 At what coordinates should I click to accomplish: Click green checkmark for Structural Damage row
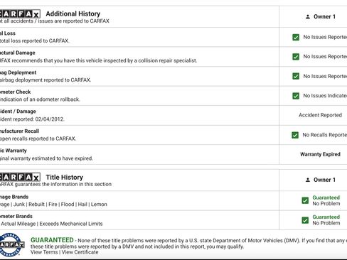click(x=296, y=57)
